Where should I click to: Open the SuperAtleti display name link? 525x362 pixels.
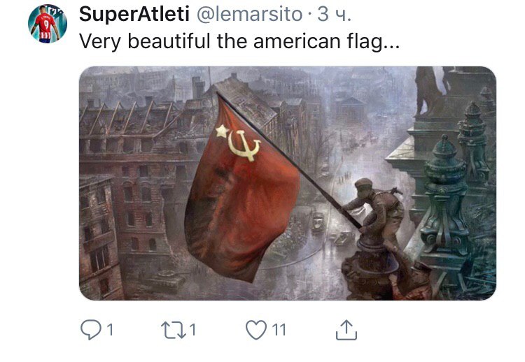tap(134, 15)
